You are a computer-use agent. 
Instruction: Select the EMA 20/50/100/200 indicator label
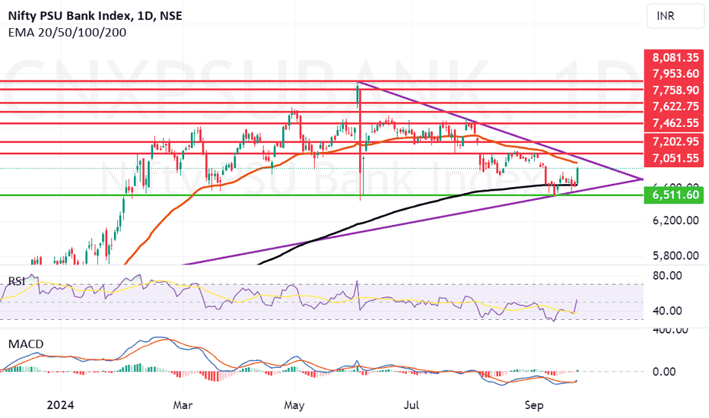(68, 33)
